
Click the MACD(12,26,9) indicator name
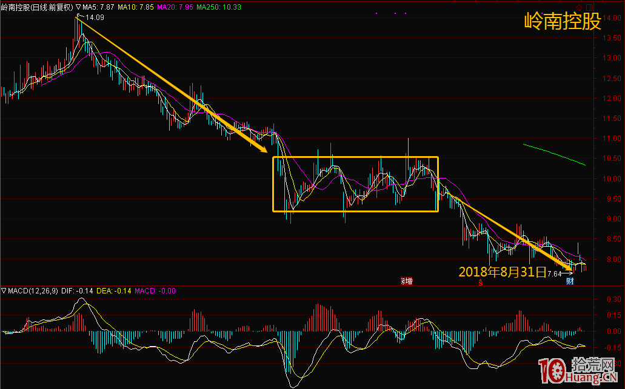pyautogui.click(x=33, y=291)
